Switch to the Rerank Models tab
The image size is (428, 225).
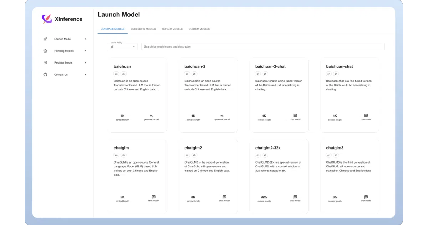(x=172, y=29)
